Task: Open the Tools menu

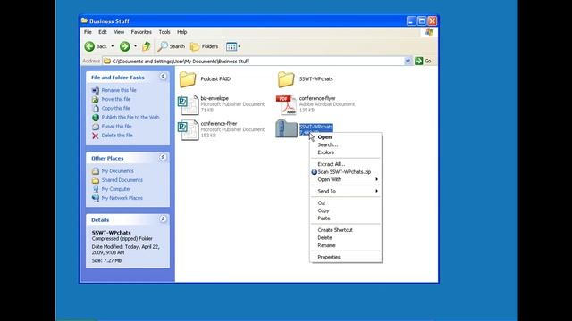Action: click(164, 32)
